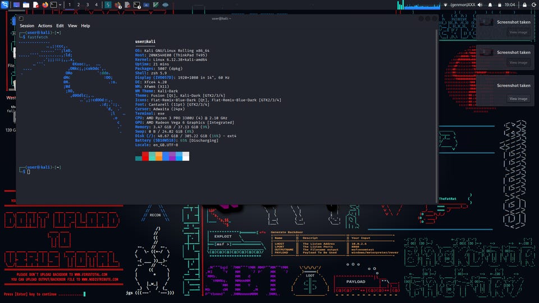This screenshot has width=539, height=303.
Task: Click the user@kali fastfetch header
Action: click(145, 42)
